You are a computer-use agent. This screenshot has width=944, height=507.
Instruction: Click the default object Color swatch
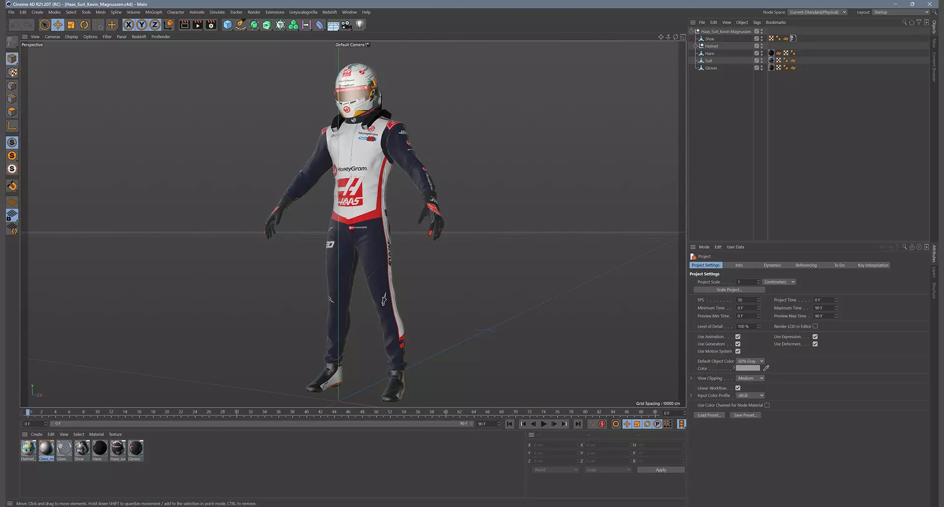748,368
